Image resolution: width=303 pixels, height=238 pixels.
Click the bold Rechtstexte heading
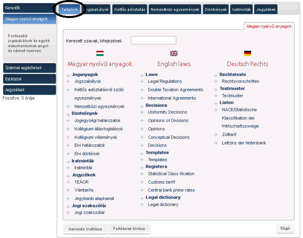[x=233, y=75]
